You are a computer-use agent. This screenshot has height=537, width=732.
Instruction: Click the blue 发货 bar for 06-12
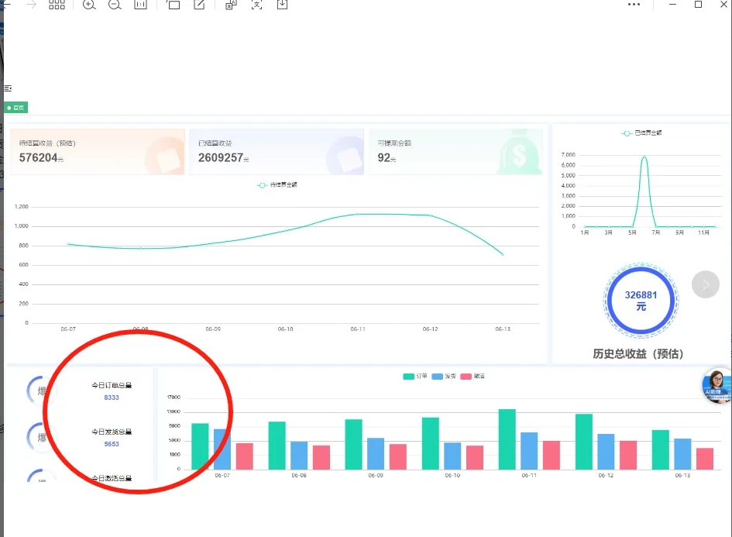[606, 452]
